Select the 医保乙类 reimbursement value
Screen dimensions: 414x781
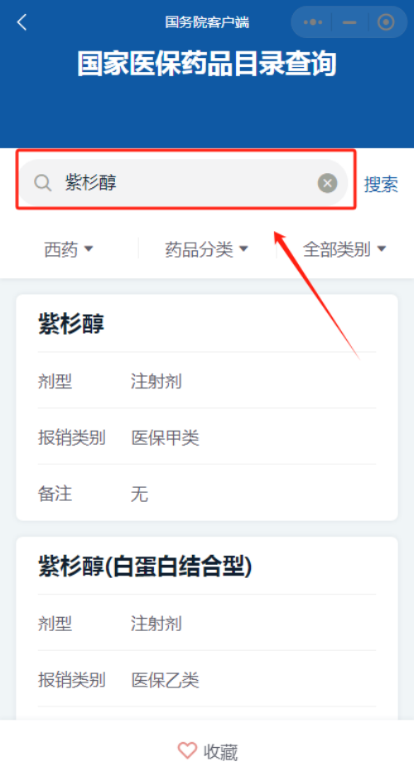coord(166,680)
